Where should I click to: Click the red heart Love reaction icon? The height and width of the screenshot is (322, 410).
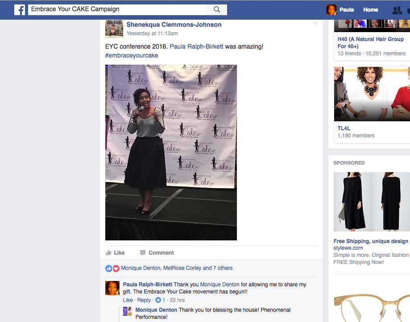116,268
